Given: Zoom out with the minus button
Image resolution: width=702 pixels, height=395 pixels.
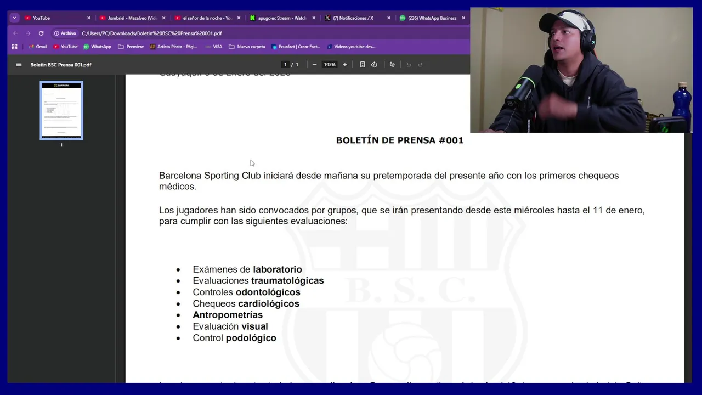Looking at the screenshot, I should pos(314,65).
